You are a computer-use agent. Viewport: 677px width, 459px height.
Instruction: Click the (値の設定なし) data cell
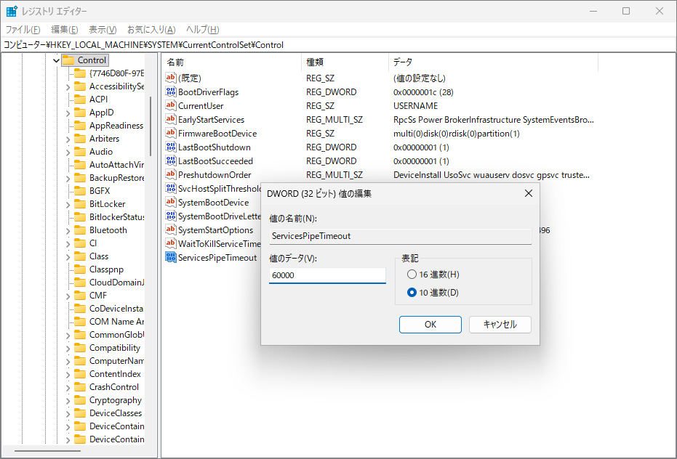tap(420, 78)
